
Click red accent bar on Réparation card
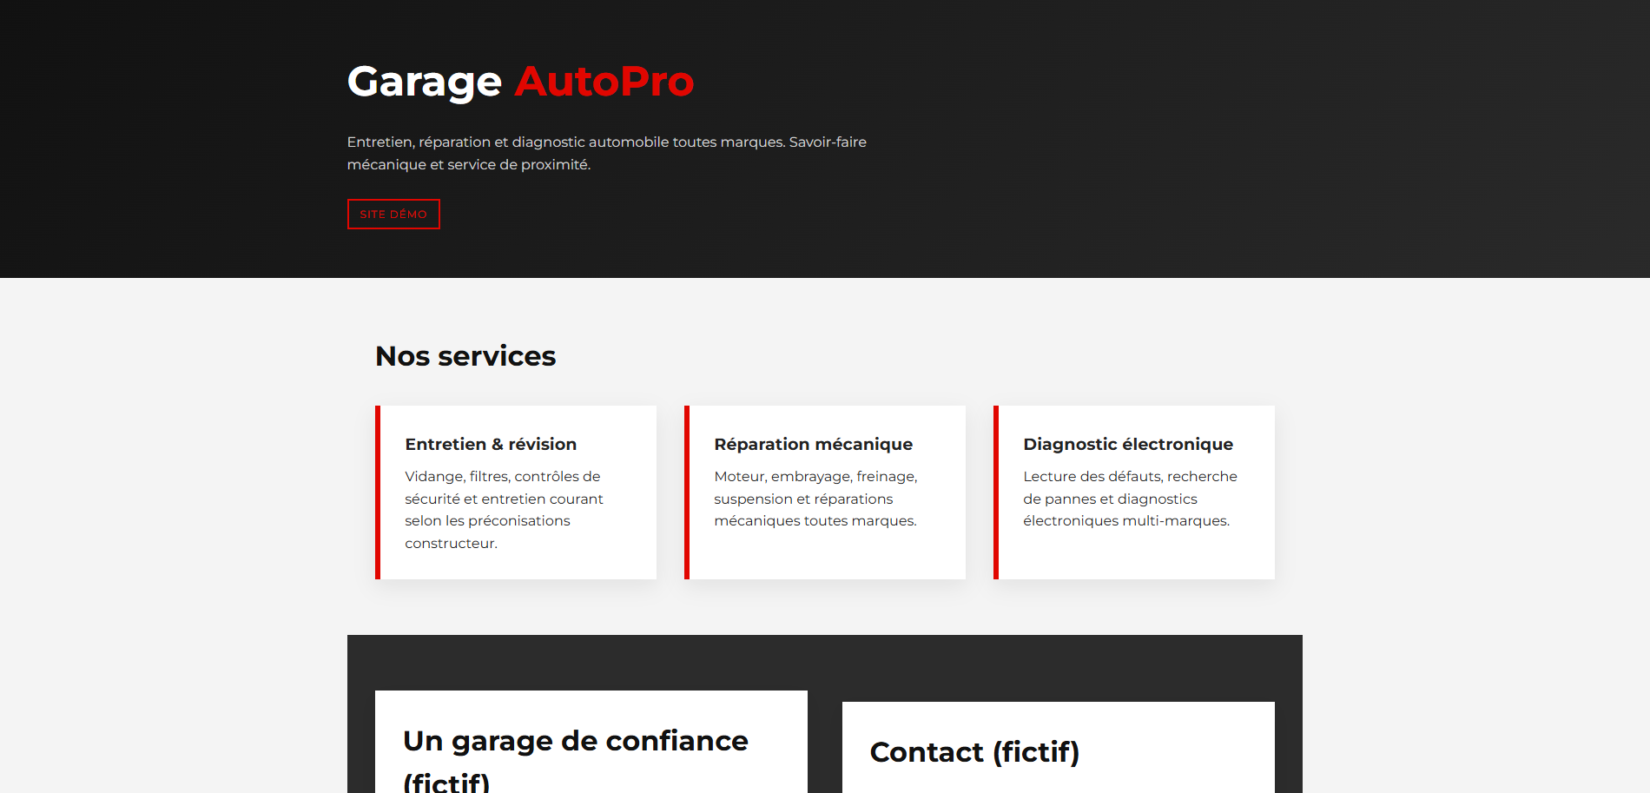687,492
